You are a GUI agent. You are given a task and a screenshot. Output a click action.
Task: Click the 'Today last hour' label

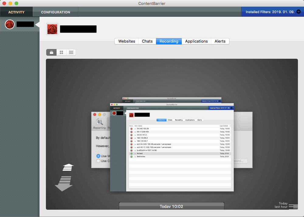coord(282,205)
